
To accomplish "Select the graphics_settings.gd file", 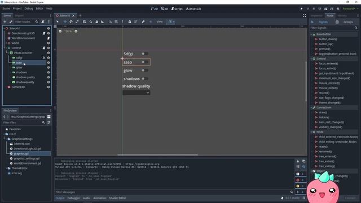I will [27, 158].
